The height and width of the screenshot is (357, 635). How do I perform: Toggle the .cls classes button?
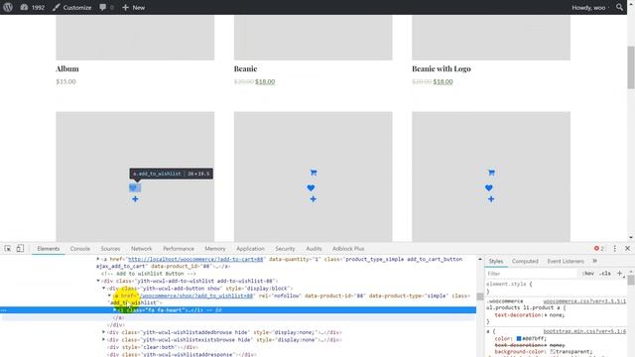click(605, 274)
